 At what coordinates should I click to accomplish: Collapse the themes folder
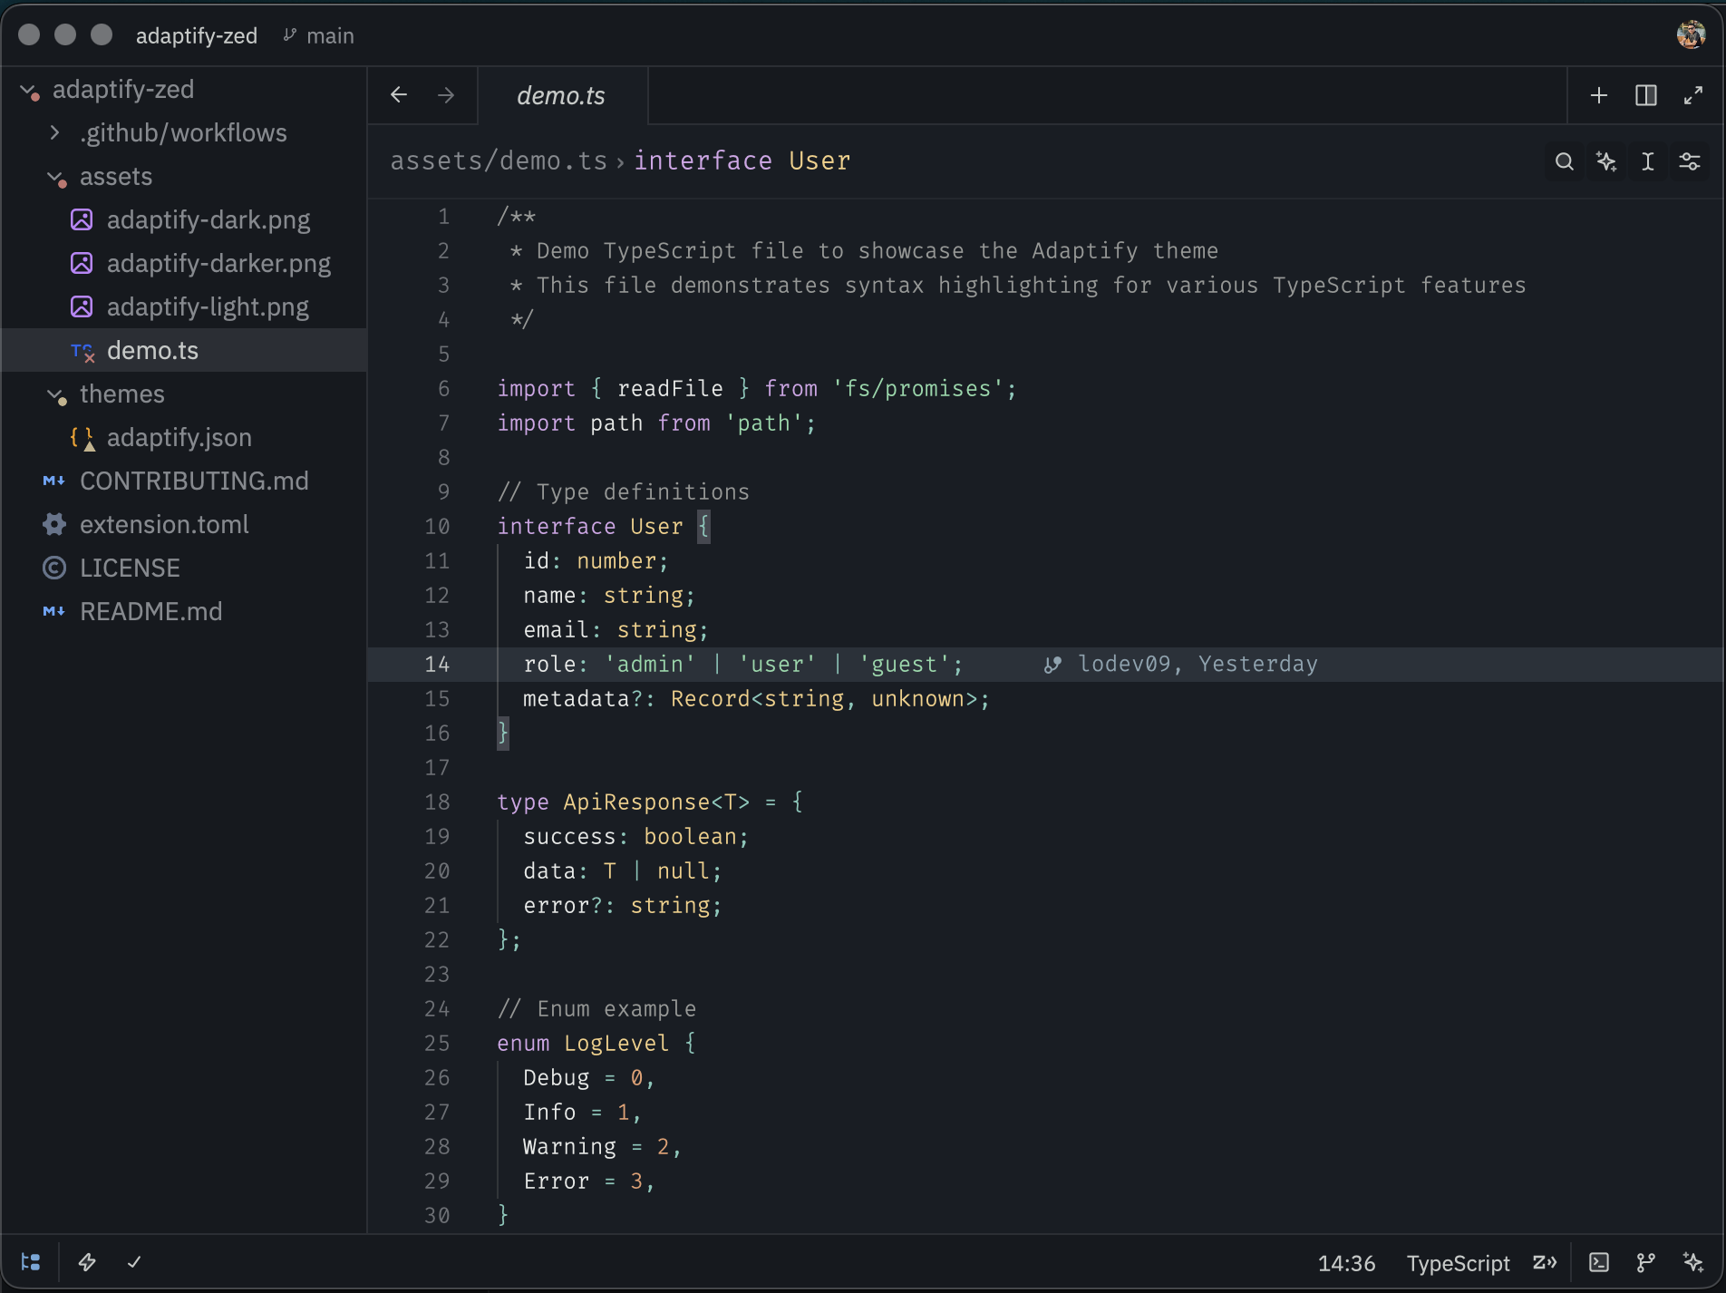click(56, 394)
